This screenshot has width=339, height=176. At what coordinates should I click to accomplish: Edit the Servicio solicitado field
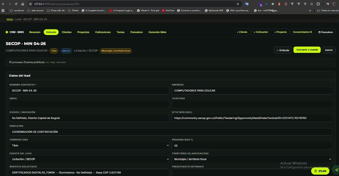pyautogui.click(x=89, y=173)
